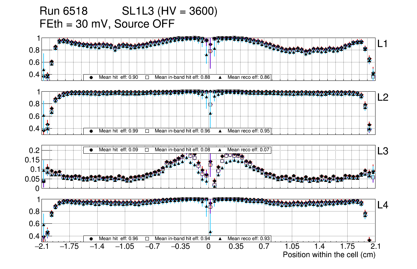Click the filled circle legend marker in panel L4

coord(91,239)
